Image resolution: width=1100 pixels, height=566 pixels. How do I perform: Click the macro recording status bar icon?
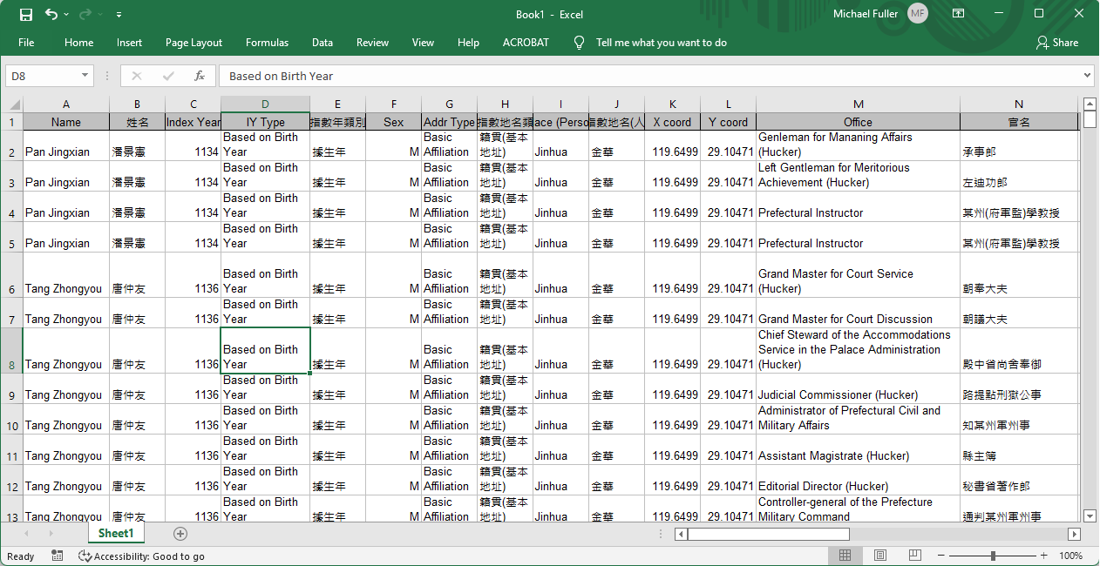click(58, 556)
